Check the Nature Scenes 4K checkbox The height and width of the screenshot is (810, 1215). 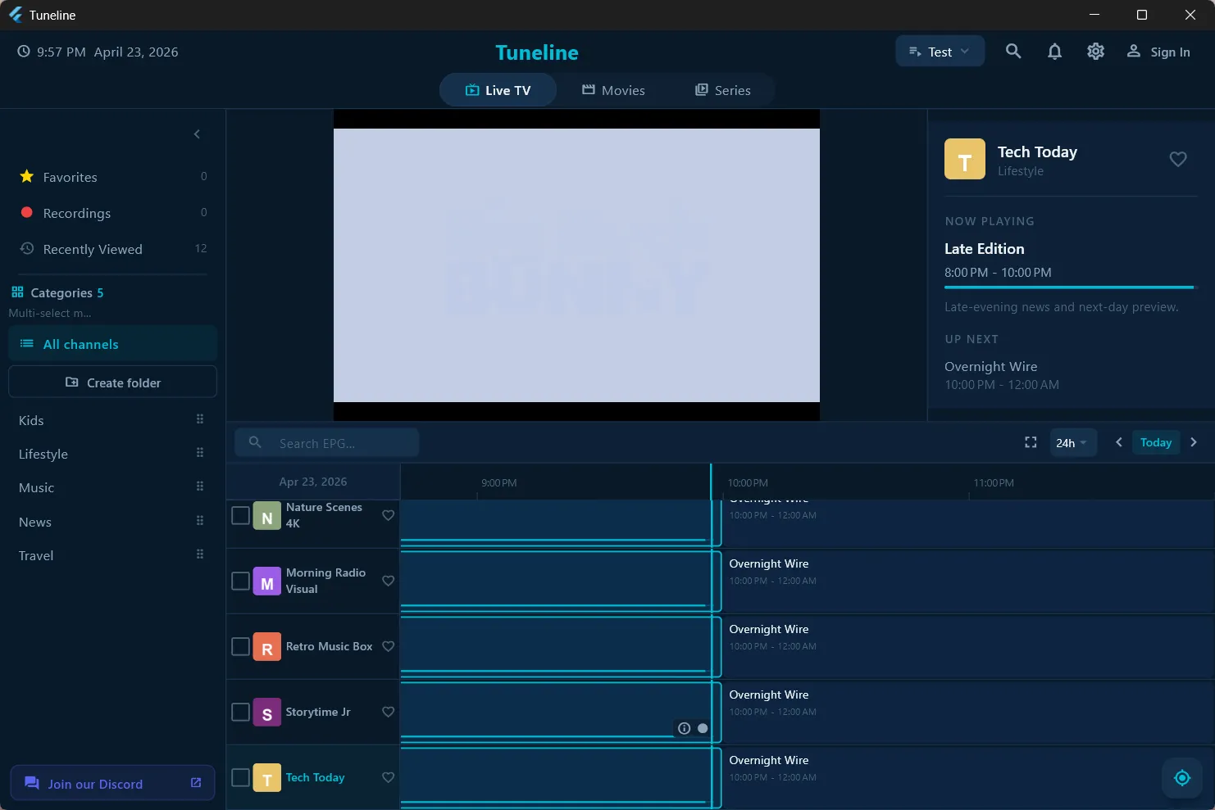click(240, 515)
